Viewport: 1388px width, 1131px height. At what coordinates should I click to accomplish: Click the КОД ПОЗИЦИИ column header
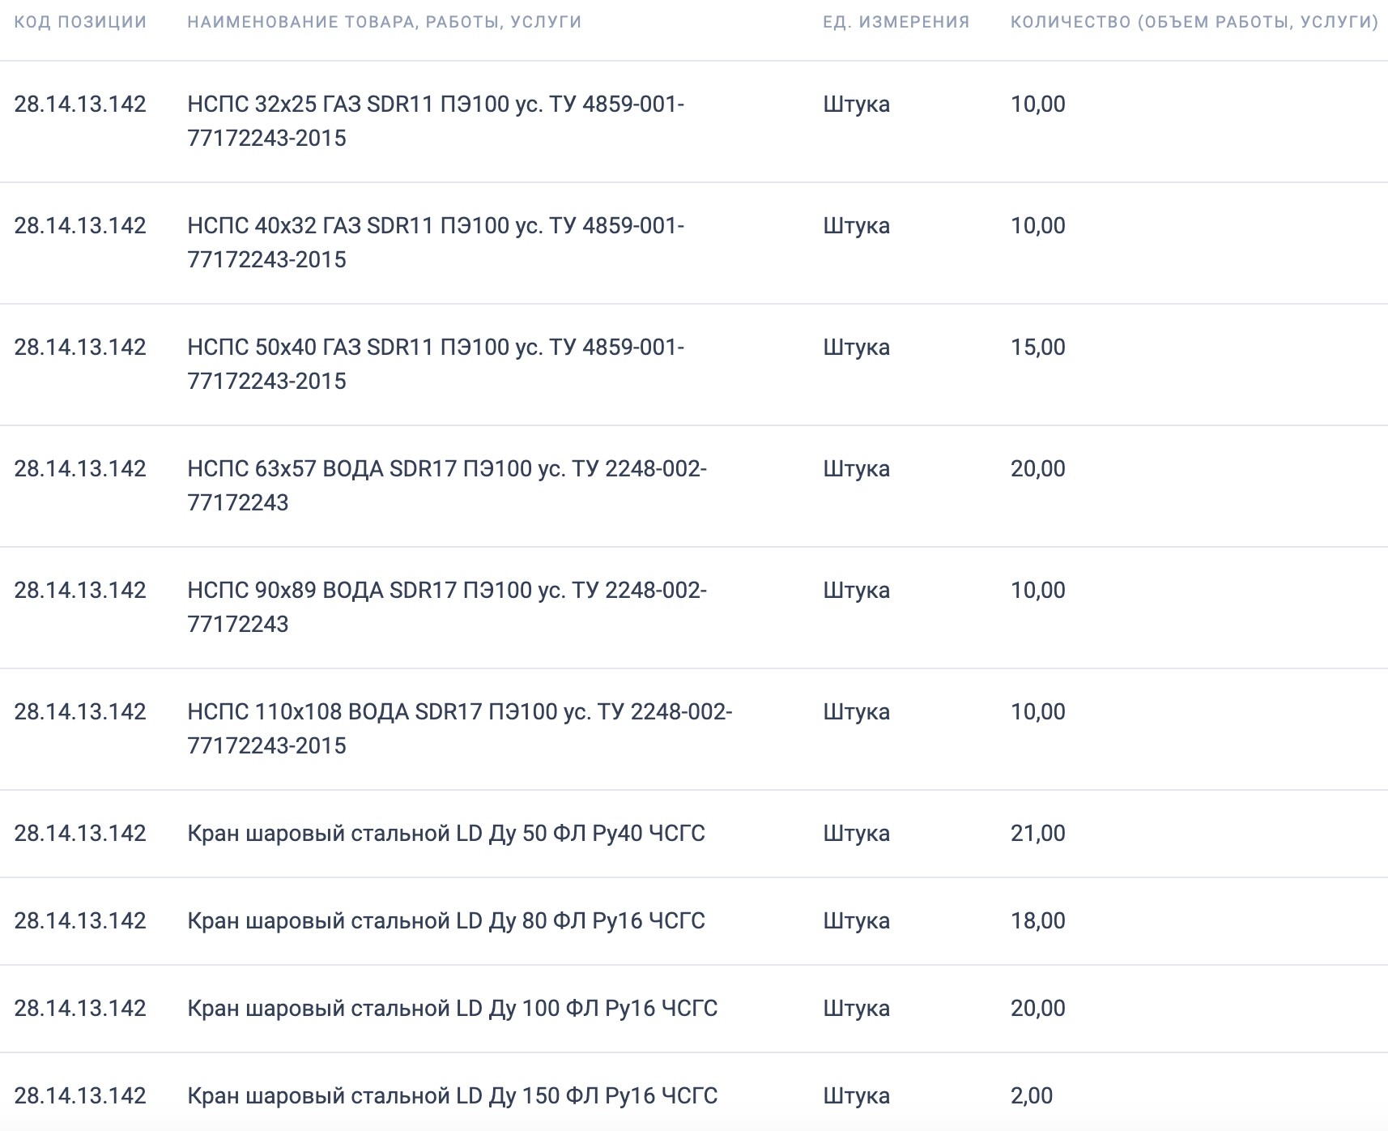pyautogui.click(x=80, y=22)
